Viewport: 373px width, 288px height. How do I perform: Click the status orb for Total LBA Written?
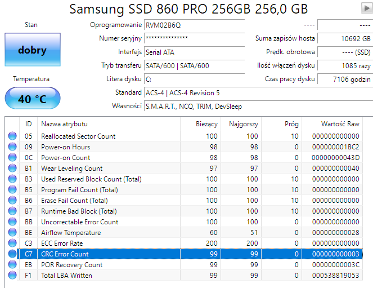tap(12, 276)
